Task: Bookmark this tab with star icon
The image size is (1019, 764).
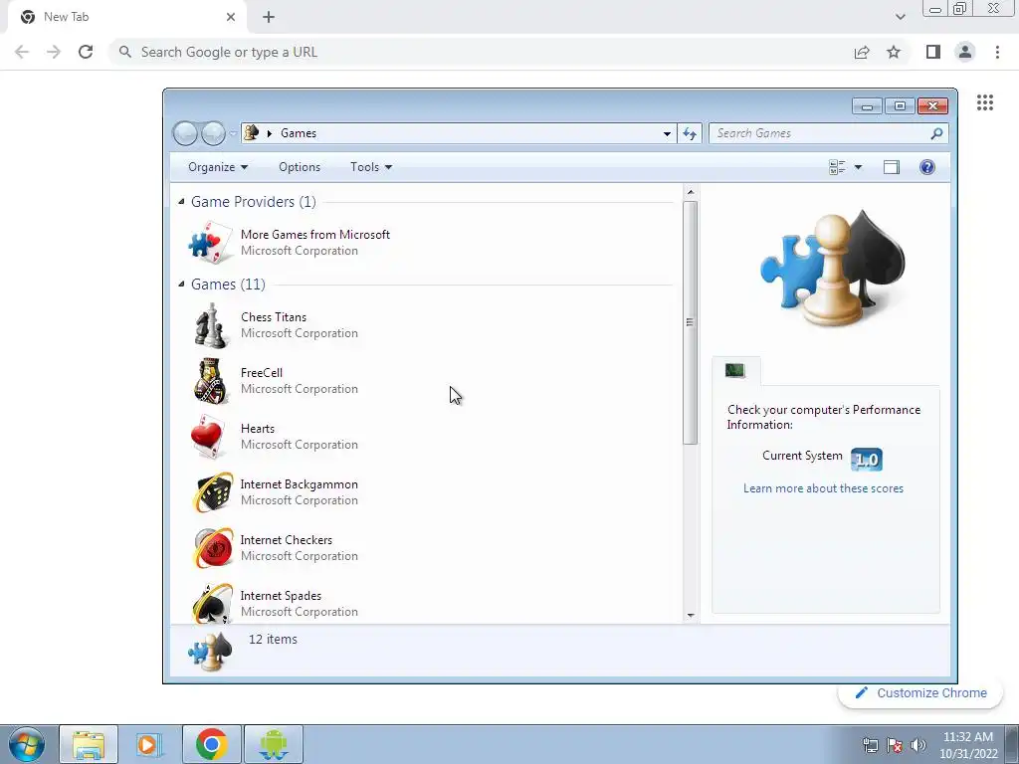Action: 894,52
